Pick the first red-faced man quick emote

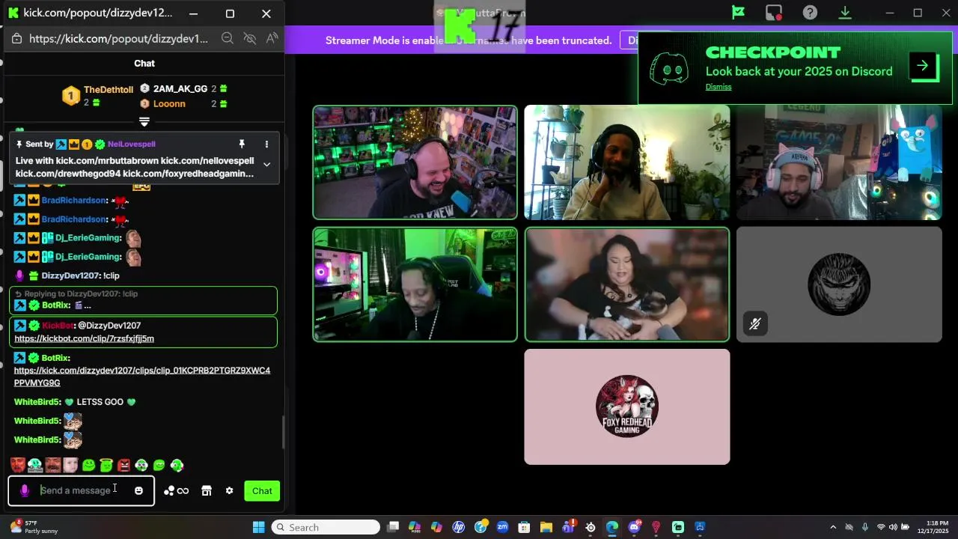18,466
